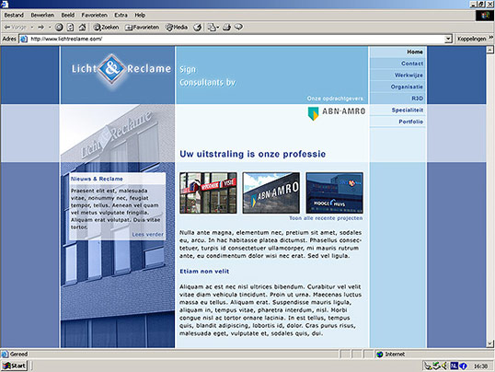Print the page with the printer icon
This screenshot has height=372, width=495.
[x=226, y=28]
